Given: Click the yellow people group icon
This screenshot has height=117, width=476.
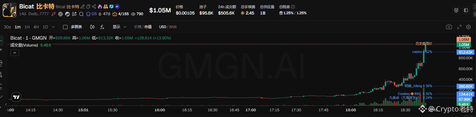Looking at the screenshot, I should (x=106, y=7).
